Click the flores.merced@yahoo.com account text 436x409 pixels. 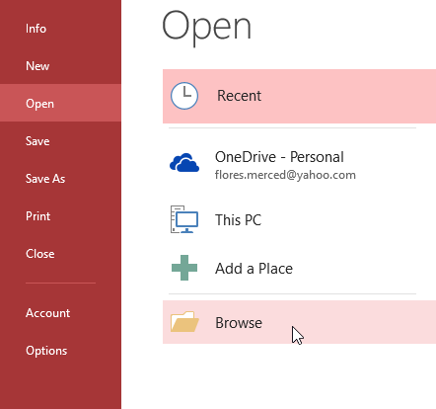tap(285, 175)
